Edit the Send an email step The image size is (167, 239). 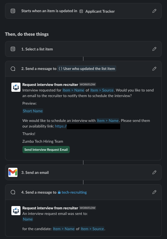[154, 172]
